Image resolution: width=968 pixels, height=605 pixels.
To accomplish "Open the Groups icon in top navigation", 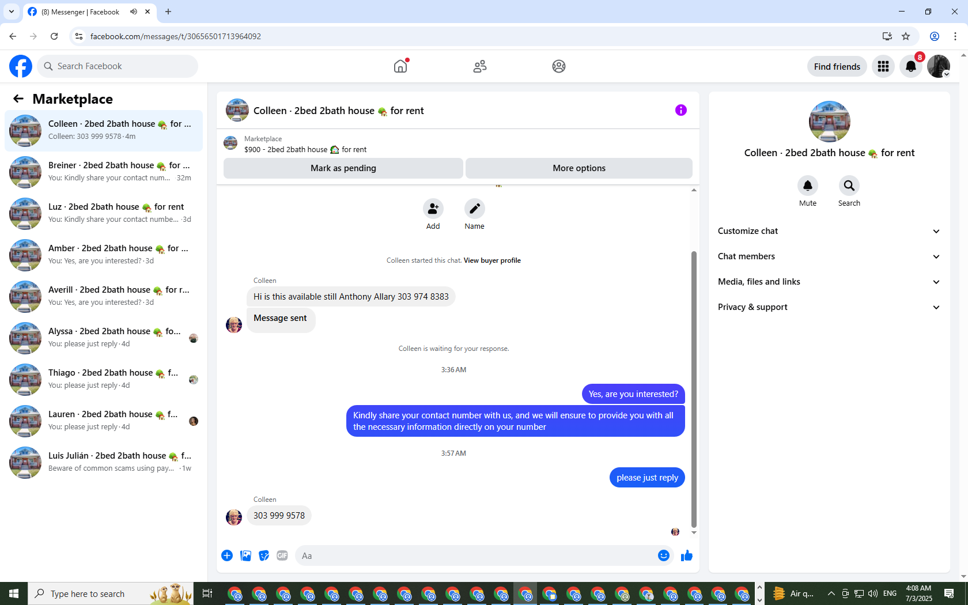I will (559, 66).
